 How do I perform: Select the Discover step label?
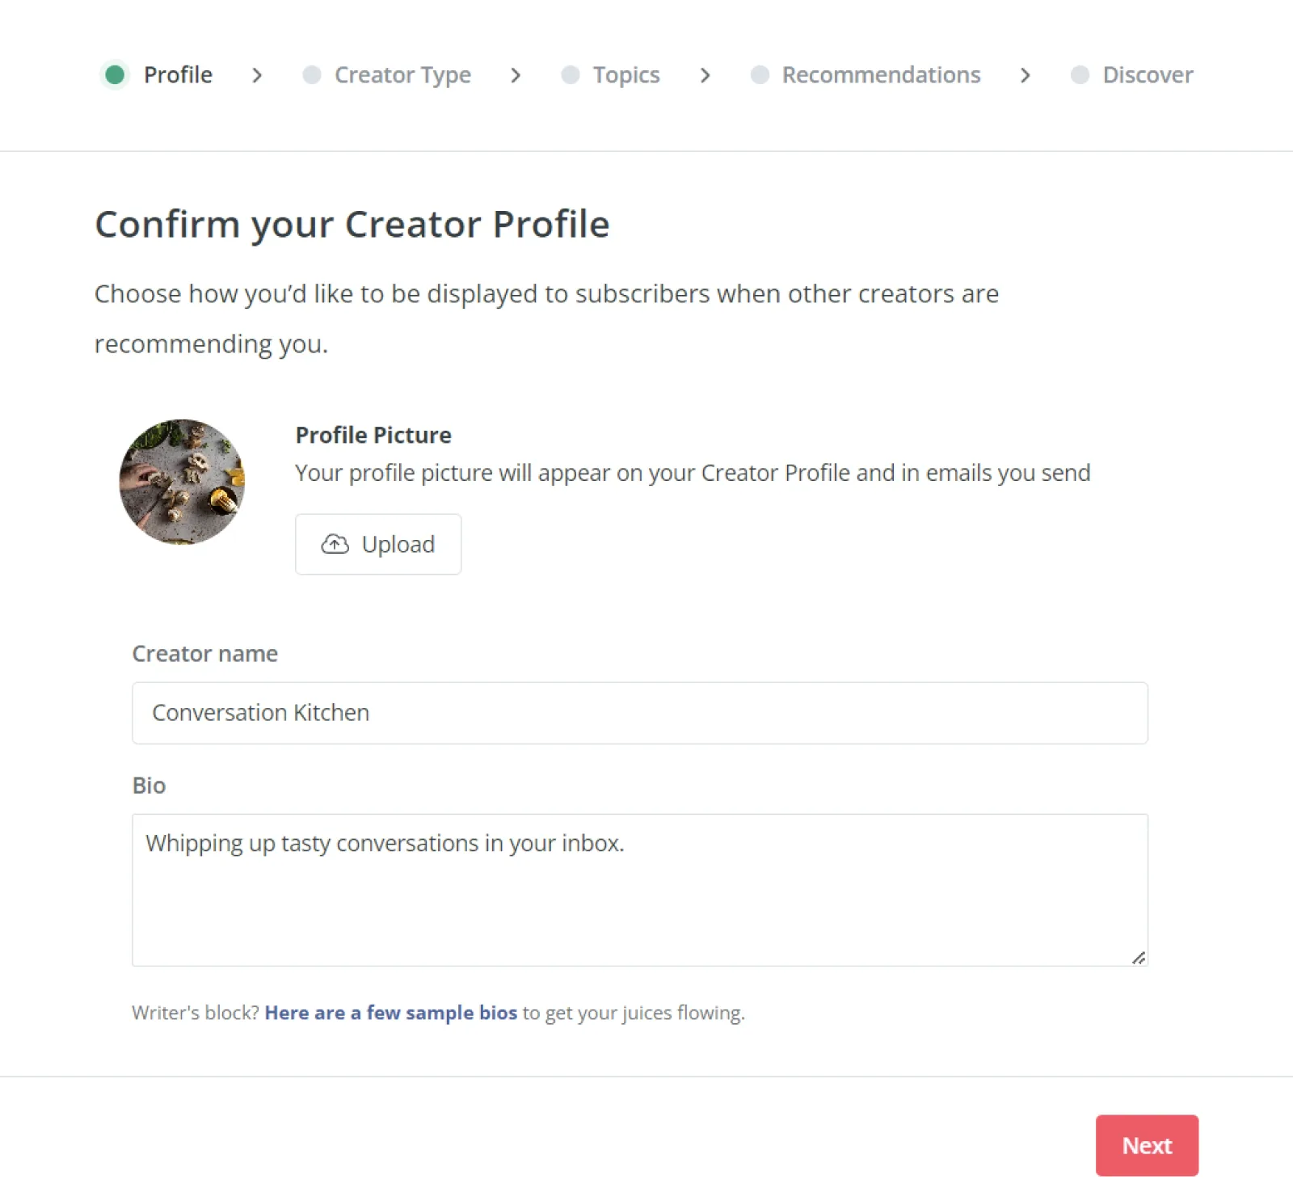click(x=1148, y=75)
